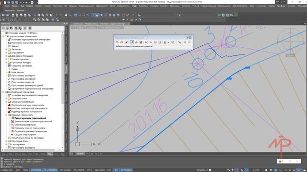307x172 pixels.
Task: Toggle 'оПРИВЯЗКА' object snap in status bar
Action: coord(36,170)
